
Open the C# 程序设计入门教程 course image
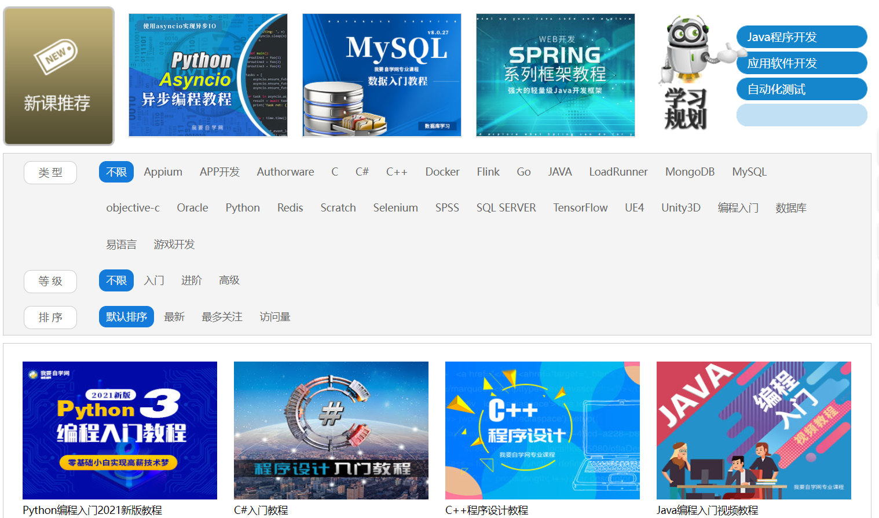331,431
